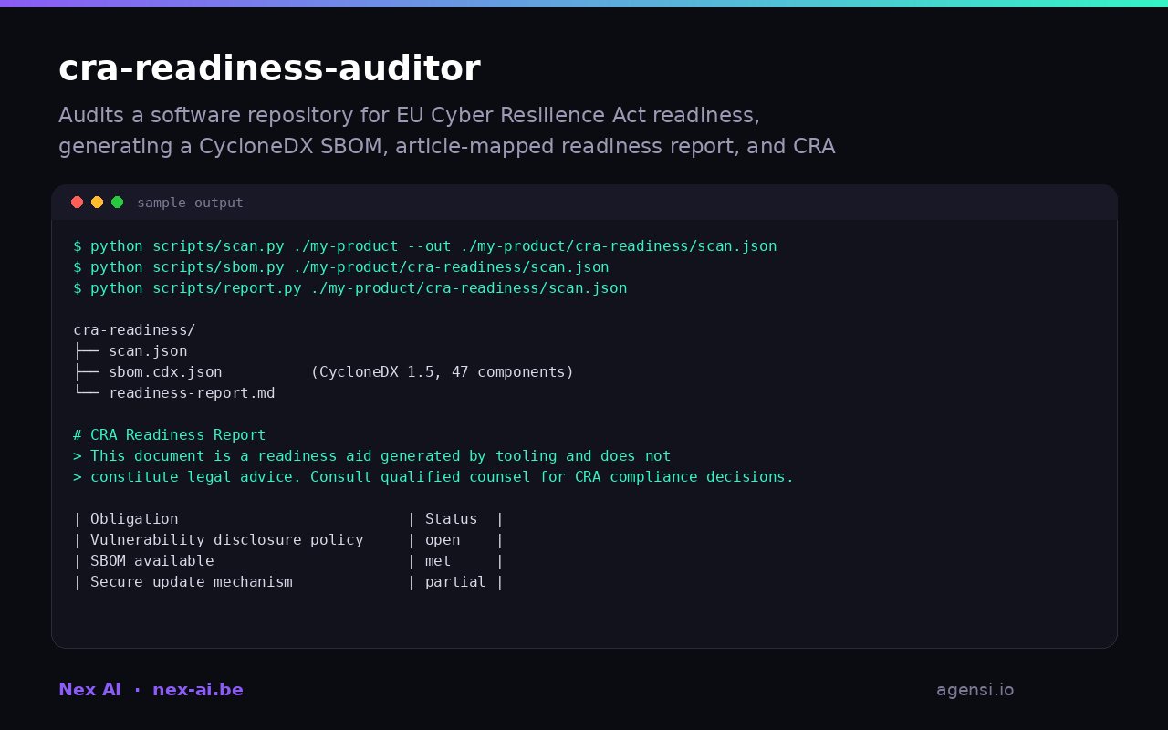Open the agensi.io link

pyautogui.click(x=975, y=690)
